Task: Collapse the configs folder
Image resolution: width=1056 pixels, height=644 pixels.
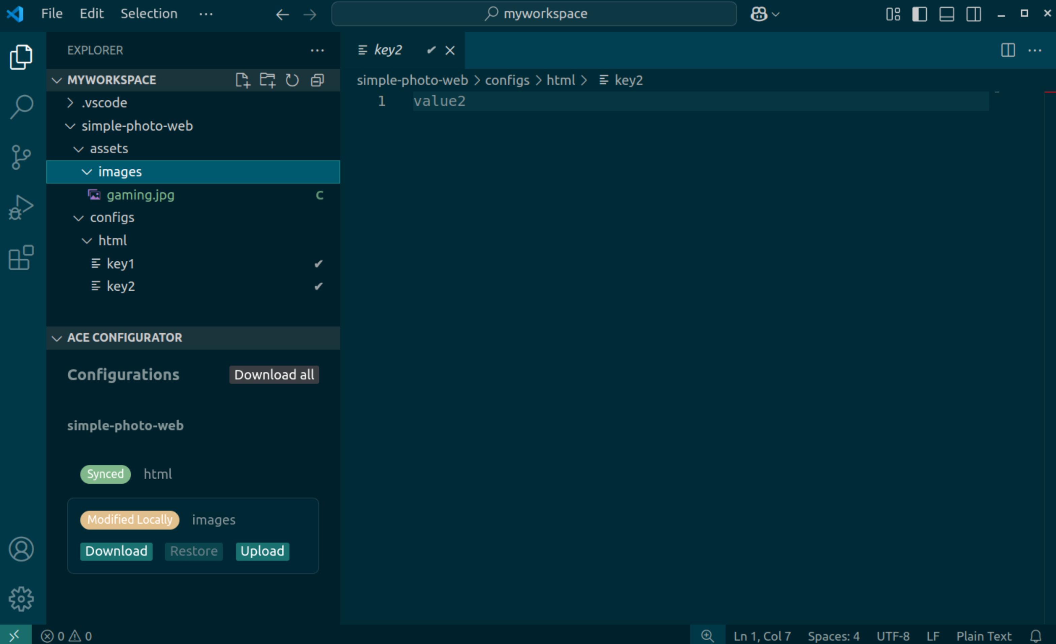Action: tap(193, 218)
